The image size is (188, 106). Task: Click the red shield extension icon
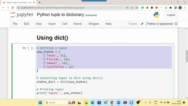[x=152, y=8]
